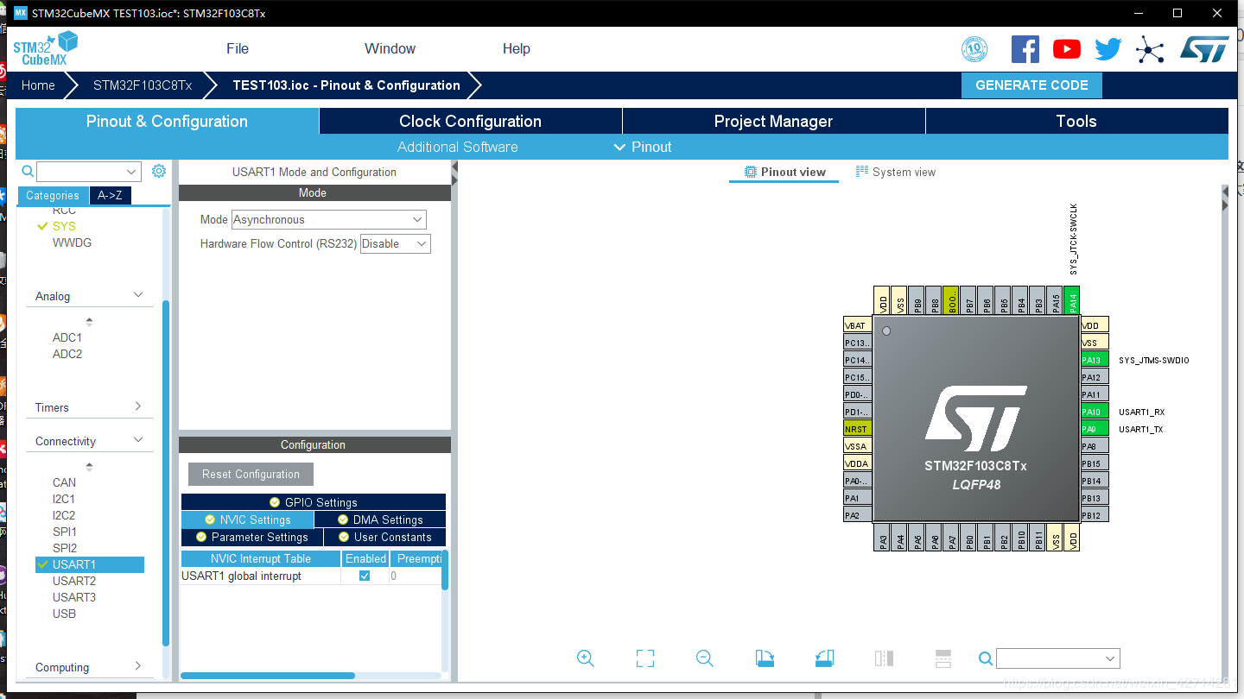Rotate the chip counter-clockwise
1244x699 pixels.
[x=824, y=658]
